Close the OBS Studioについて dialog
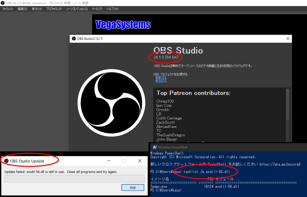The height and width of the screenshot is (197, 307). [288, 39]
